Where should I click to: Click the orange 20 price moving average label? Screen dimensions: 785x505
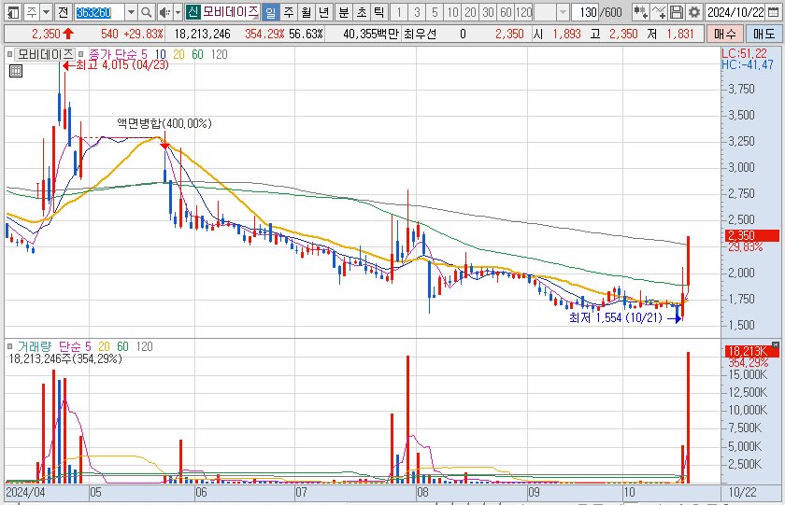178,54
